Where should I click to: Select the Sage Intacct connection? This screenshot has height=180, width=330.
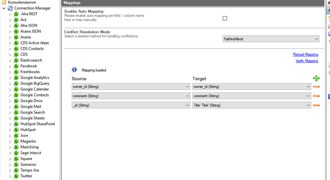coord(31,153)
